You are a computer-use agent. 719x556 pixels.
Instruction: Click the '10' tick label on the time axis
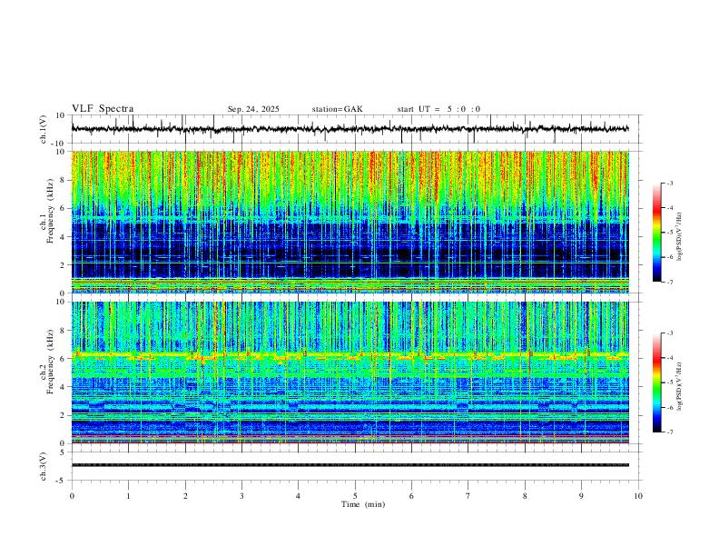pyautogui.click(x=638, y=496)
